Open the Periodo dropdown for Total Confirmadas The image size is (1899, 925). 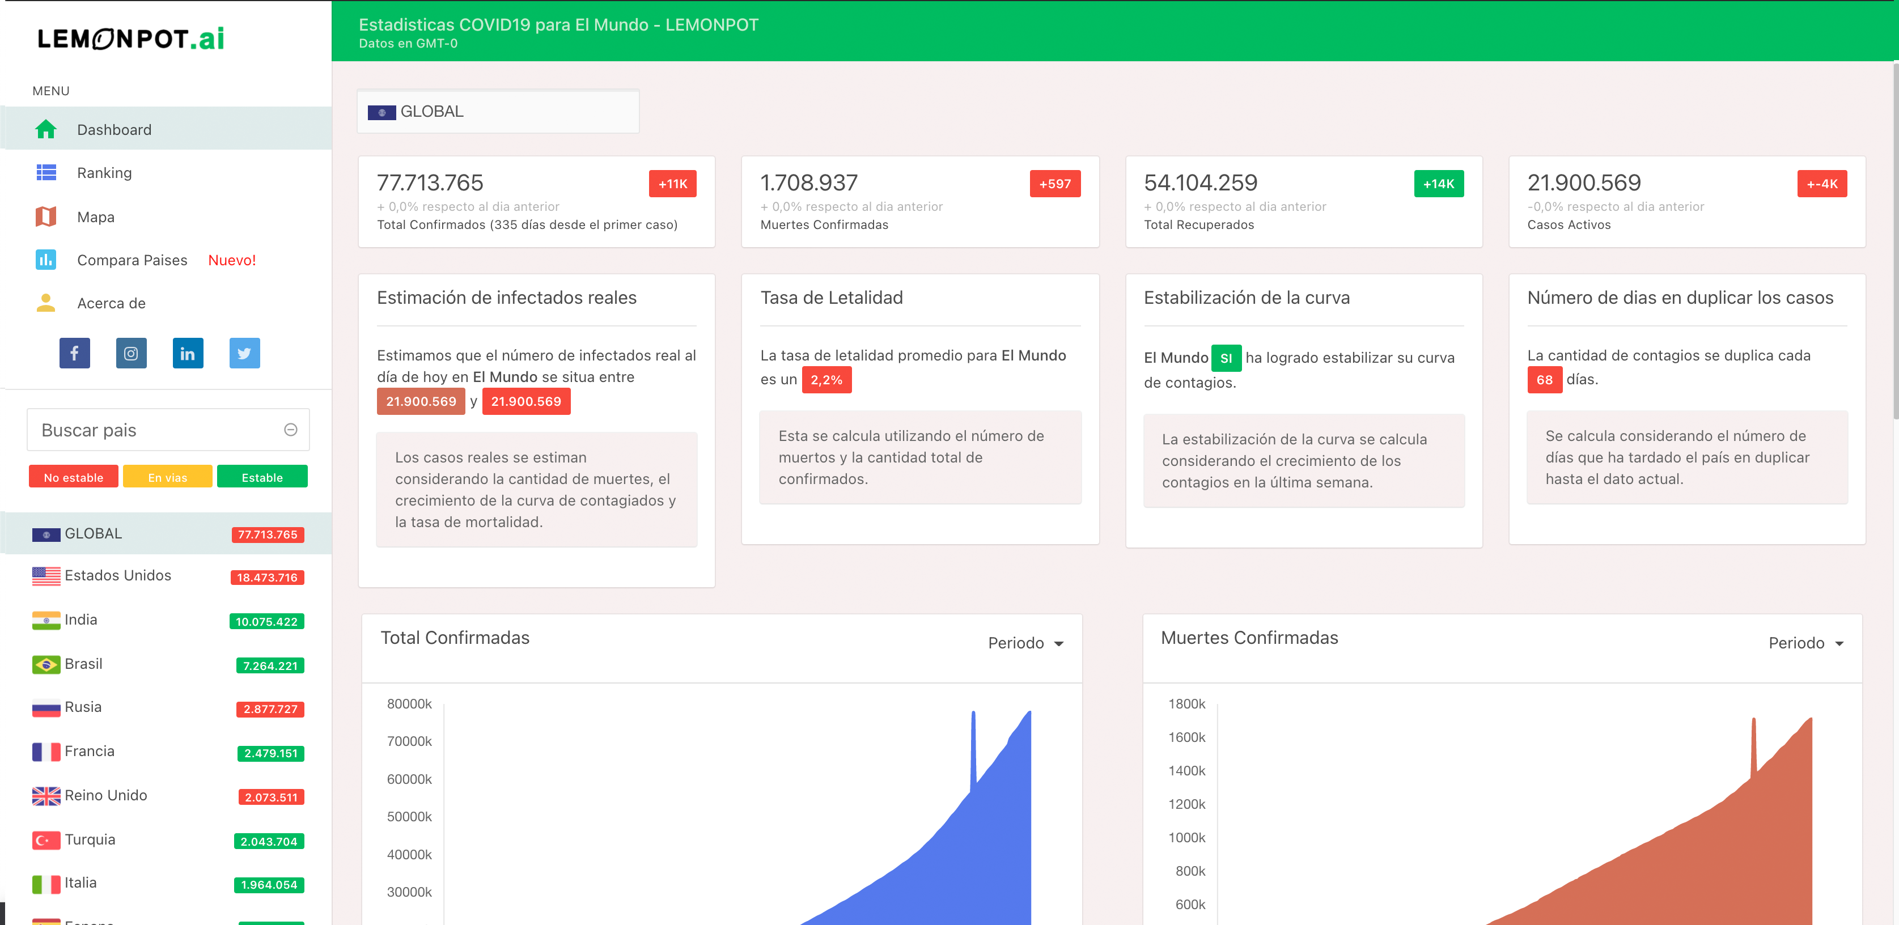pos(1025,643)
